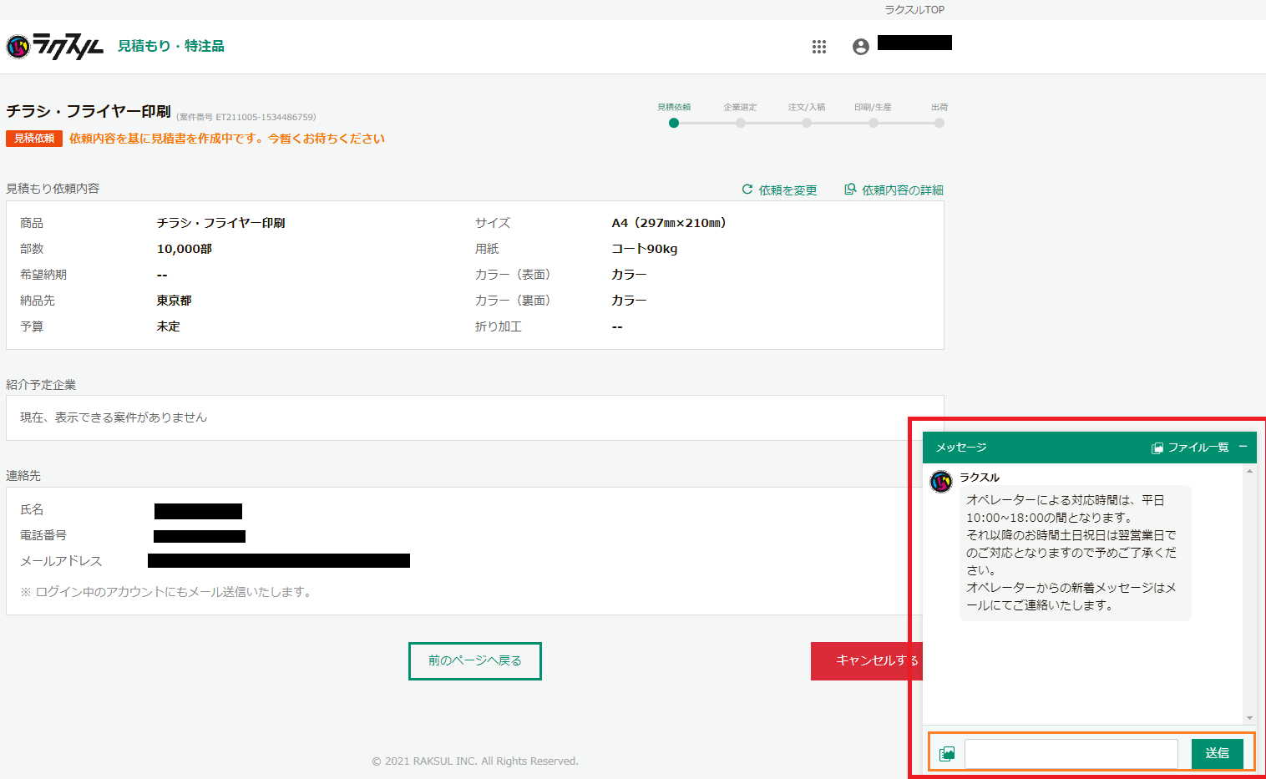1266x779 pixels.
Task: Click the A4 (297mm×210mm) size value
Action: (669, 223)
